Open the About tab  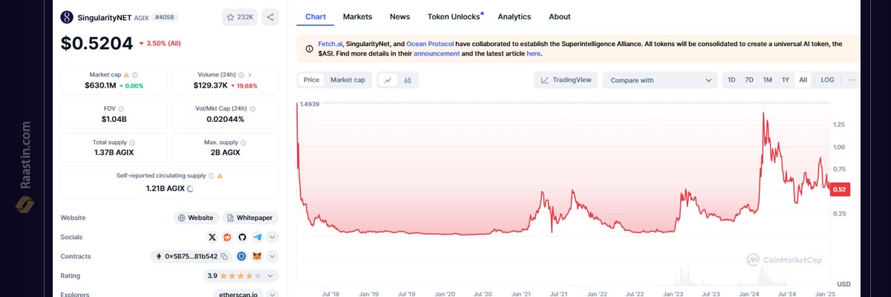click(x=560, y=16)
